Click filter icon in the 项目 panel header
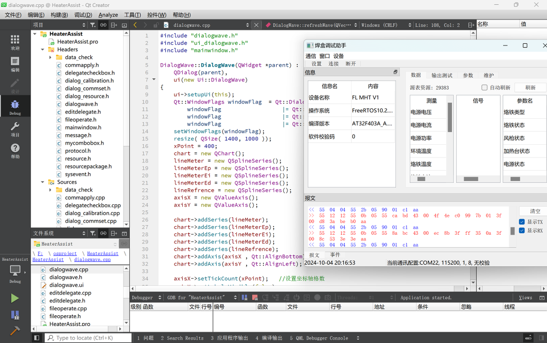This screenshot has width=547, height=343. click(x=93, y=25)
